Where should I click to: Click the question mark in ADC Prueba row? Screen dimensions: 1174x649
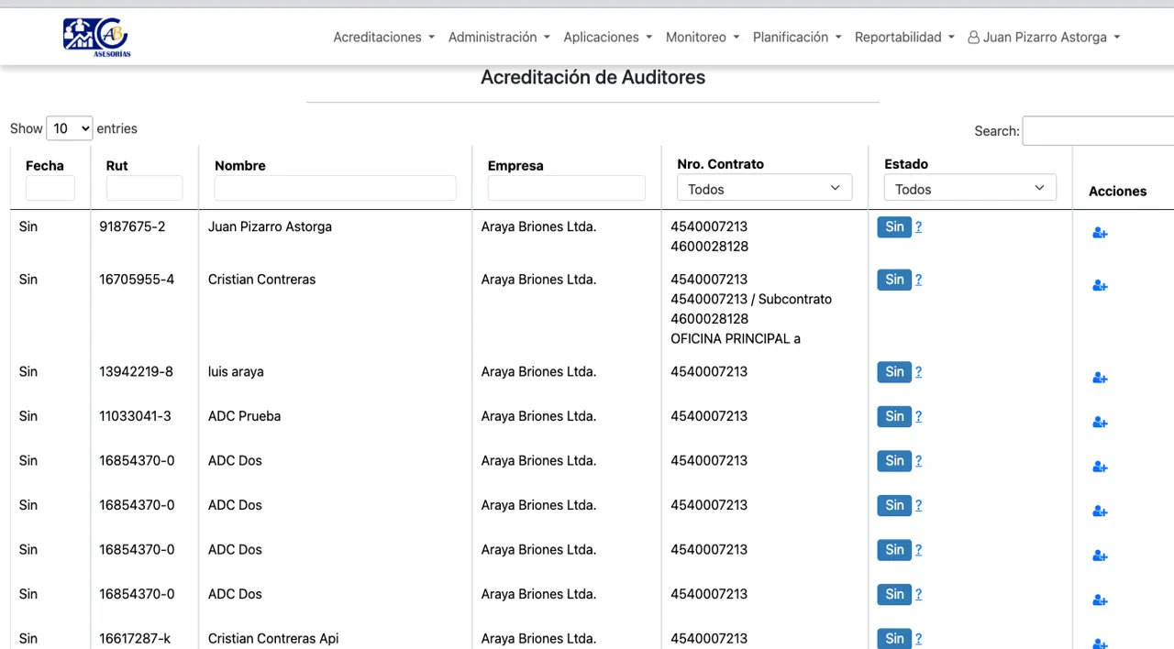(x=918, y=416)
